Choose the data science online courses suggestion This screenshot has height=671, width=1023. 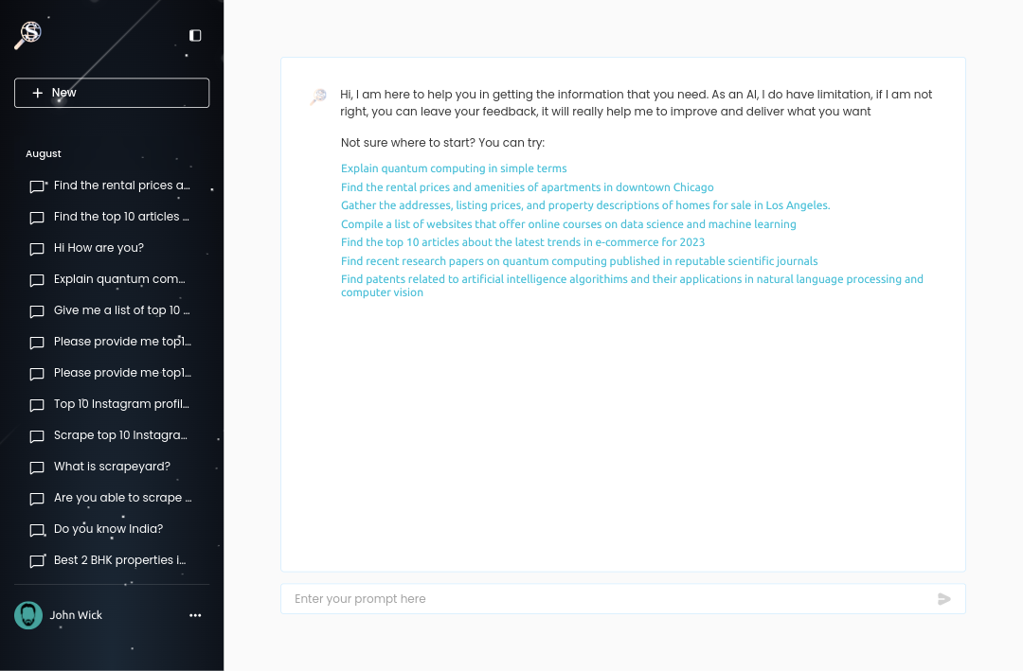(x=568, y=224)
